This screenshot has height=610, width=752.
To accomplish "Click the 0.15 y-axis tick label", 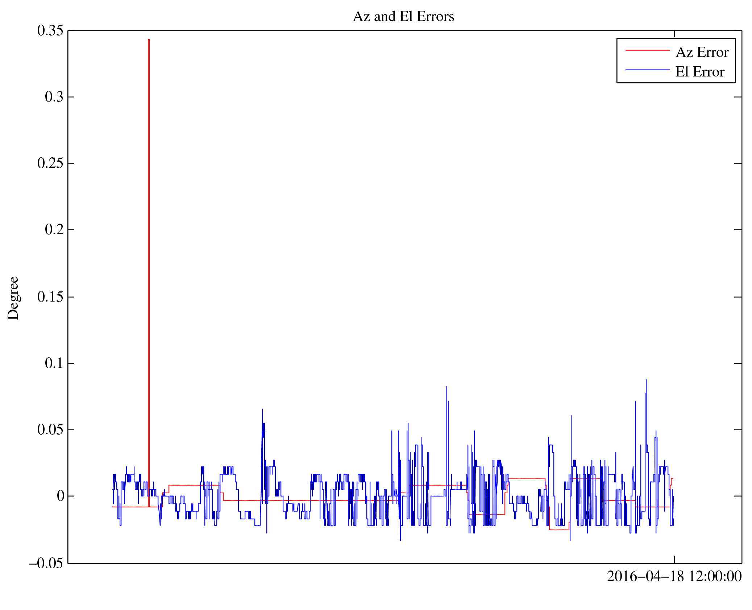I will coord(50,297).
